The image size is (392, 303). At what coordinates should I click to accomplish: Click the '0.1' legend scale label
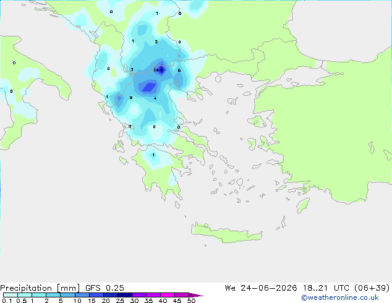7,301
